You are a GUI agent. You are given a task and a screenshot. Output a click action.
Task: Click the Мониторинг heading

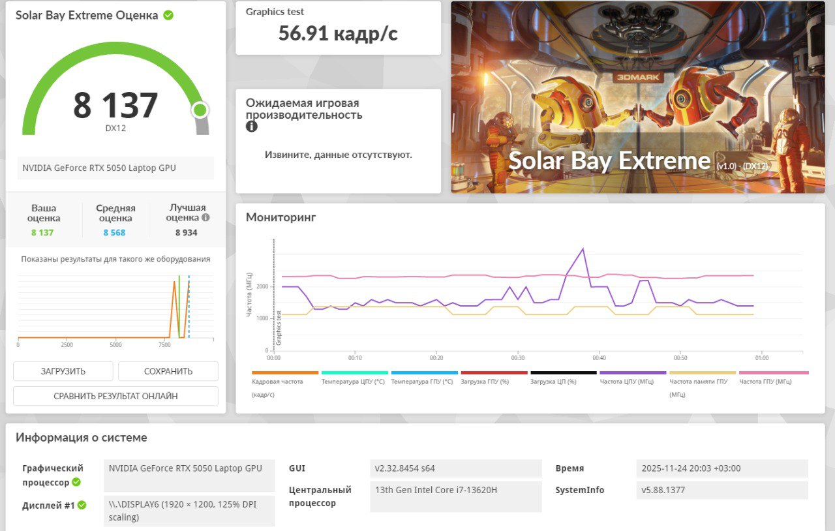281,217
